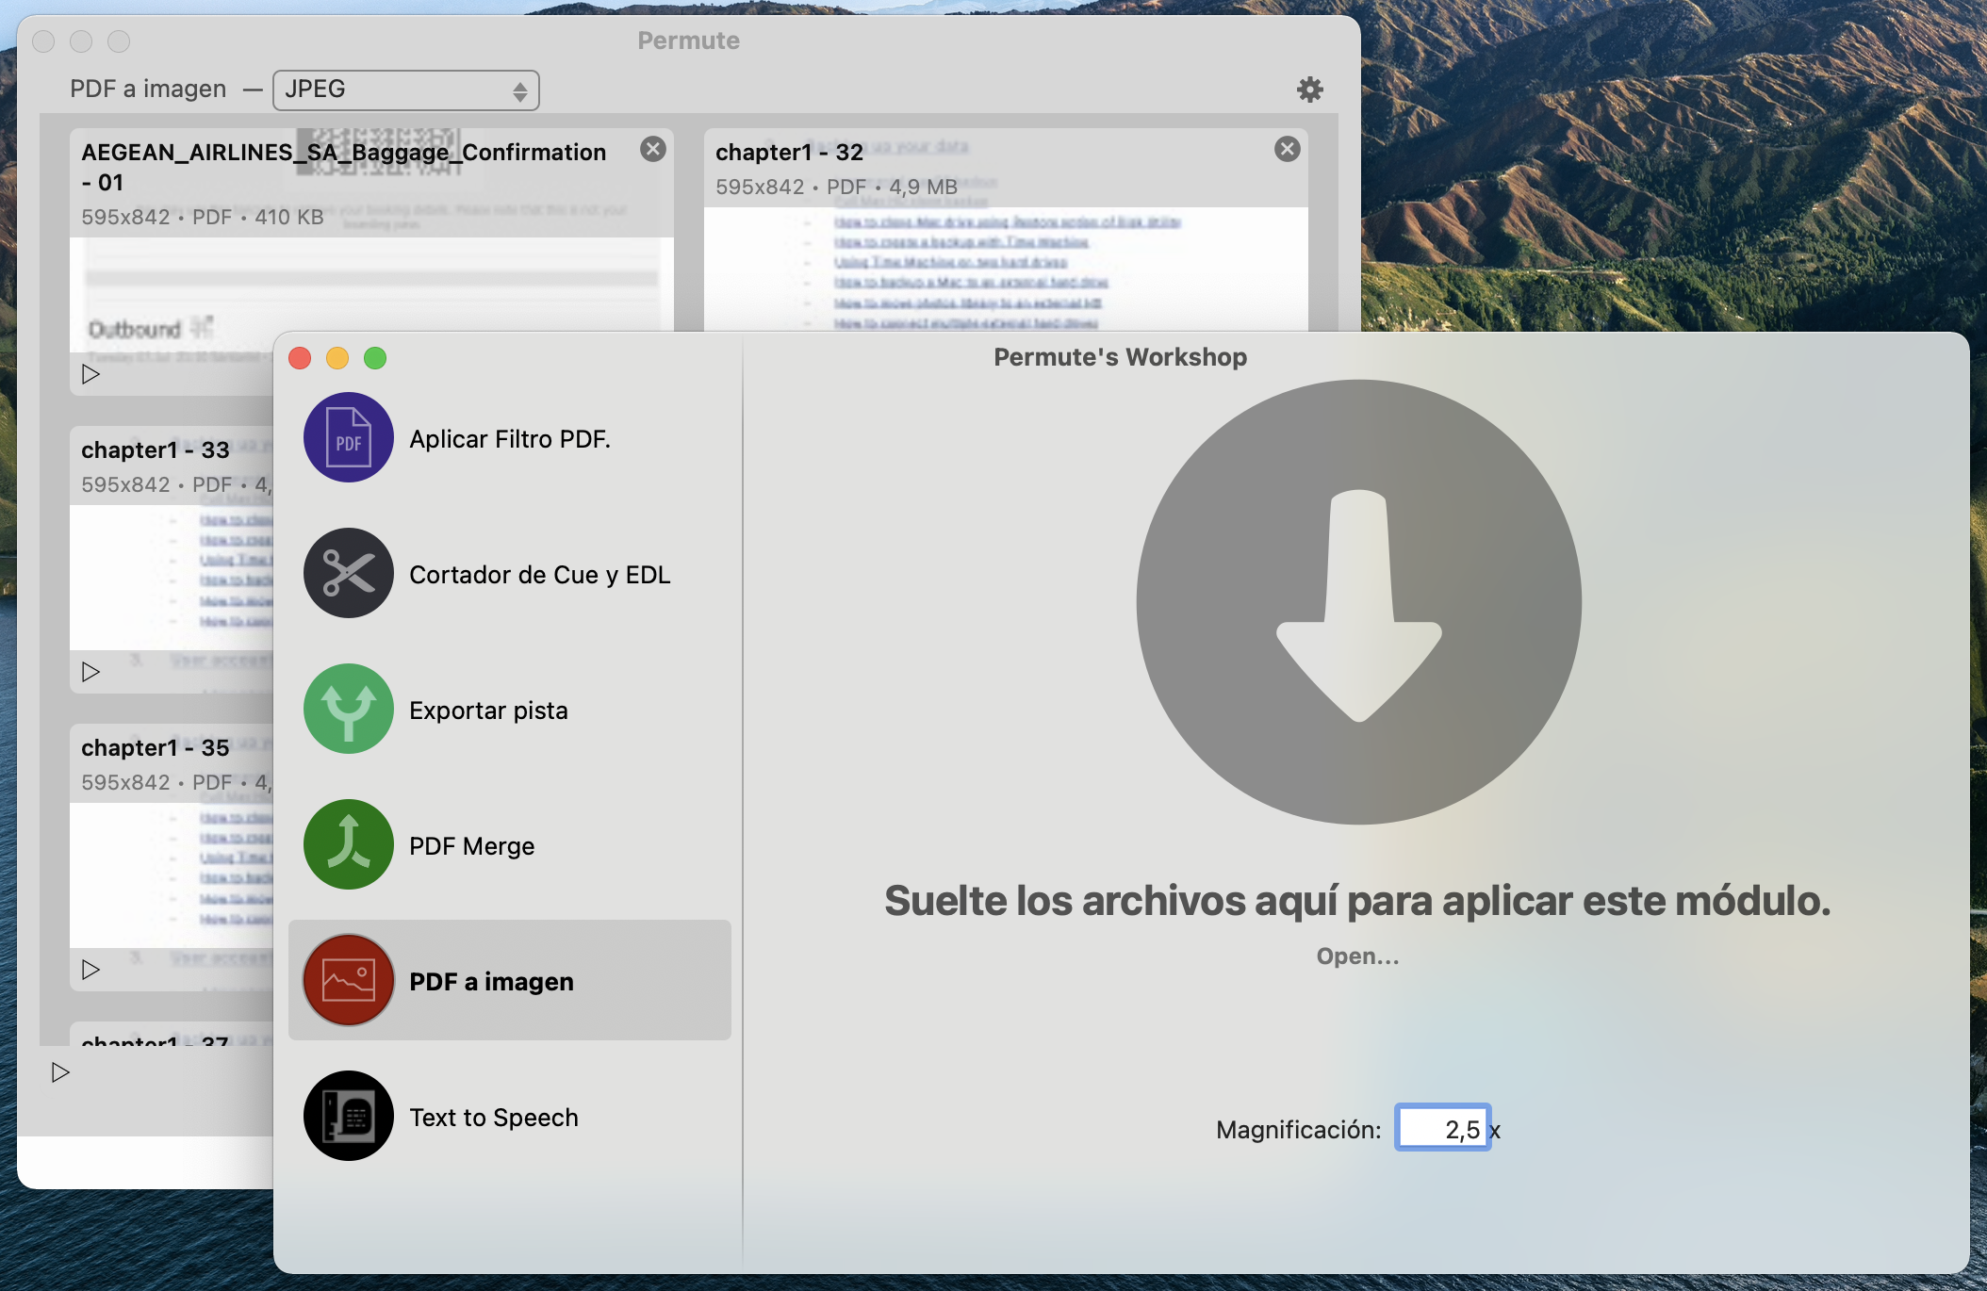Viewport: 1987px width, 1291px height.
Task: Click the '595x842 • PDF • 4,9 MB' info text
Action: tap(836, 188)
